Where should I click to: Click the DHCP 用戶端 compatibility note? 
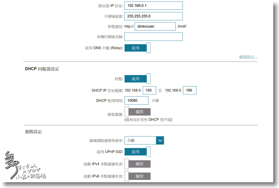[148, 120]
